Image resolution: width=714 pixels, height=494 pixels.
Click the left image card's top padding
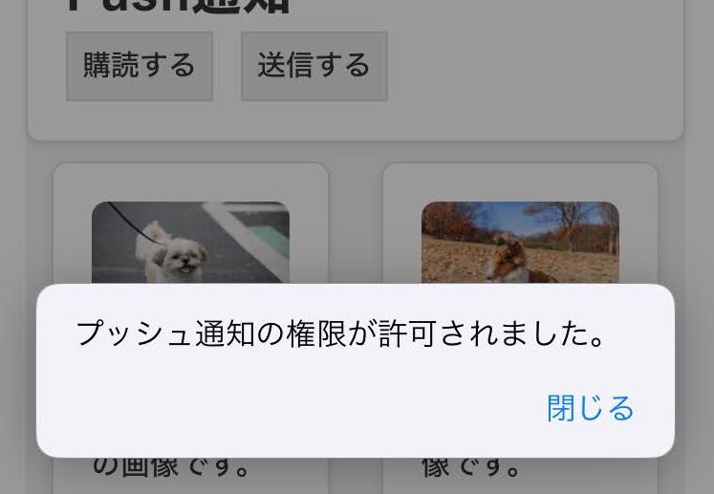(x=190, y=183)
